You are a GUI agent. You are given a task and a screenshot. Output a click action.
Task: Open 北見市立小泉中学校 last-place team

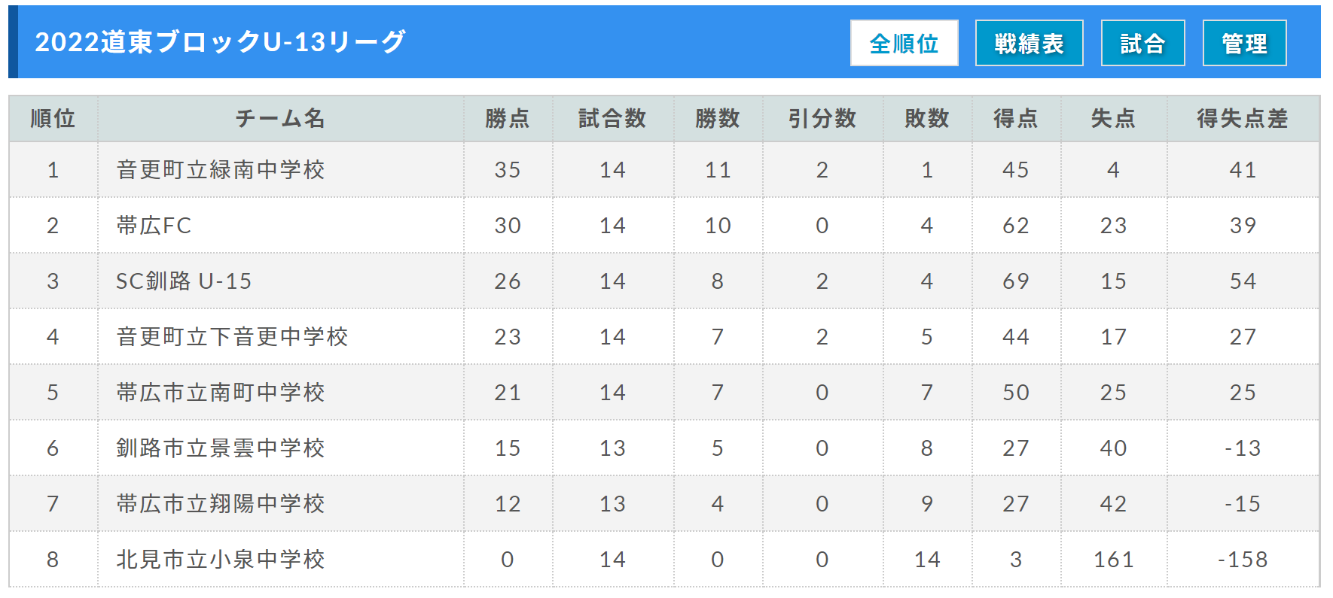[x=221, y=560]
